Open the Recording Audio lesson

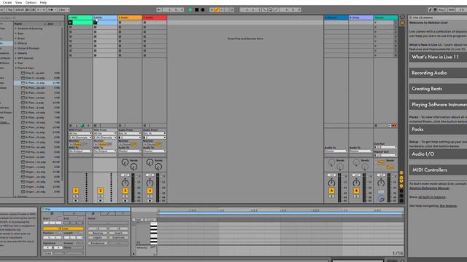[x=438, y=73]
